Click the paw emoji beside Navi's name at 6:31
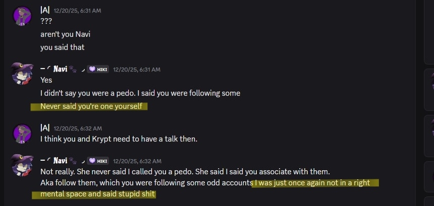Screen dimensions: 434x206 point(72,69)
